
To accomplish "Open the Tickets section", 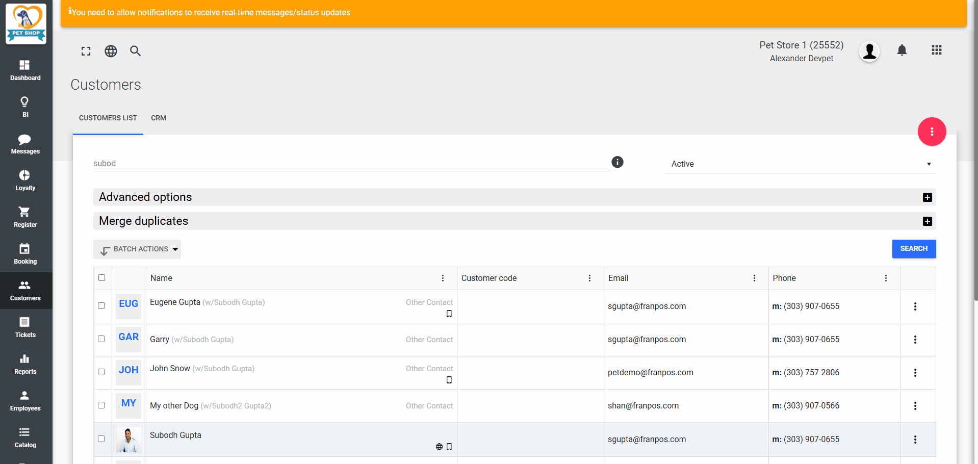I will click(25, 327).
